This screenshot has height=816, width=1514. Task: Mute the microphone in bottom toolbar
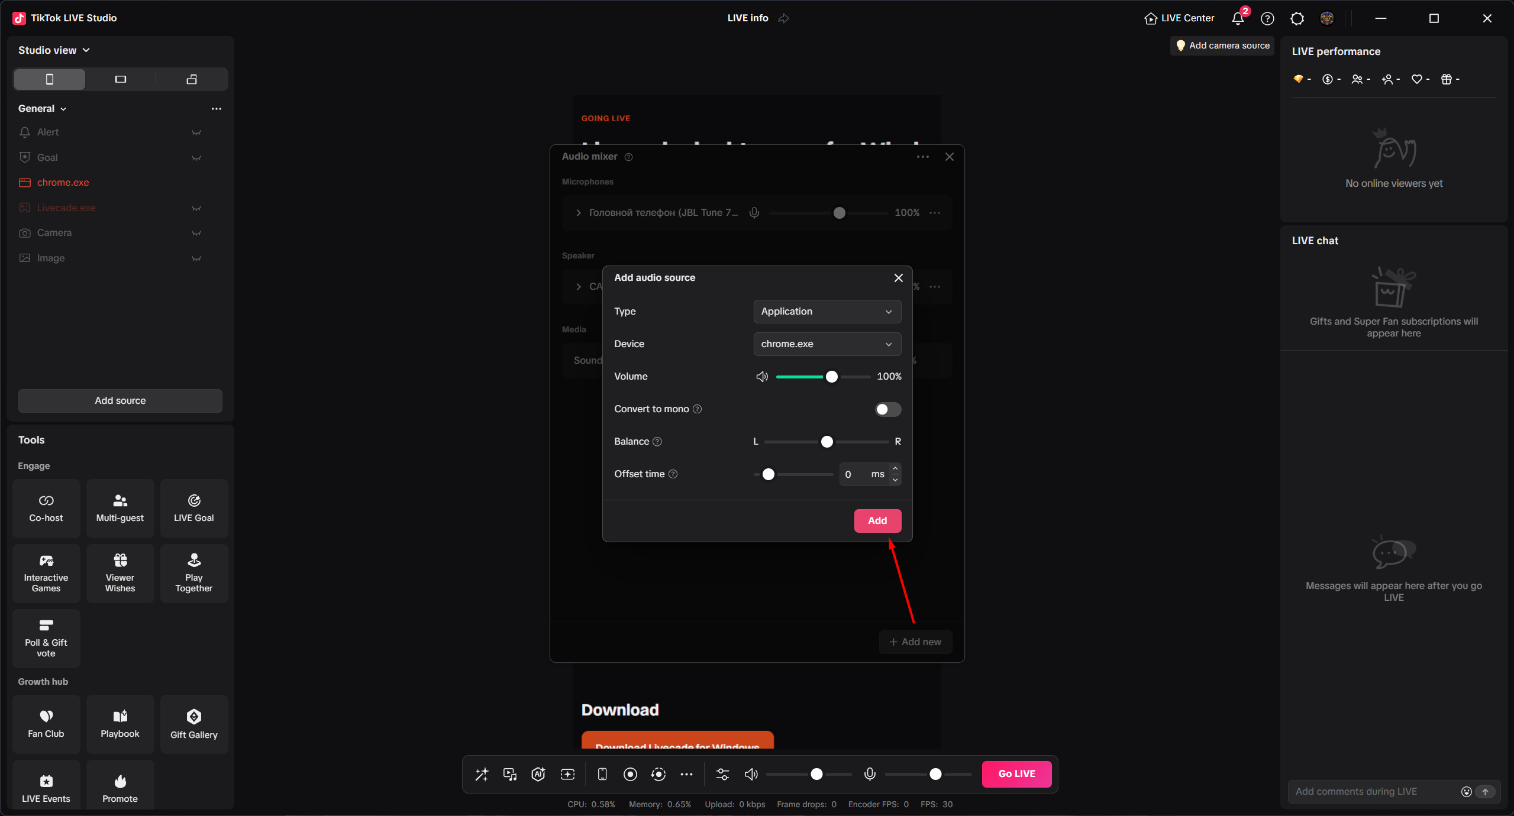870,774
